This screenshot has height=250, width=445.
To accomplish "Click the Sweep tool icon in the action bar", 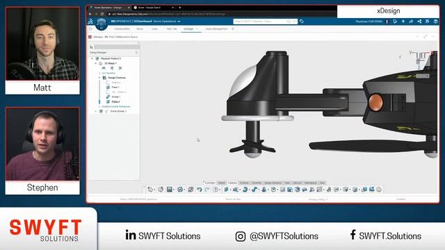I will click(x=254, y=190).
